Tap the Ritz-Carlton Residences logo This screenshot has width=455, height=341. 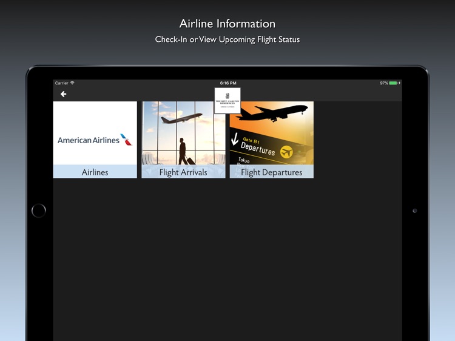coord(227,100)
